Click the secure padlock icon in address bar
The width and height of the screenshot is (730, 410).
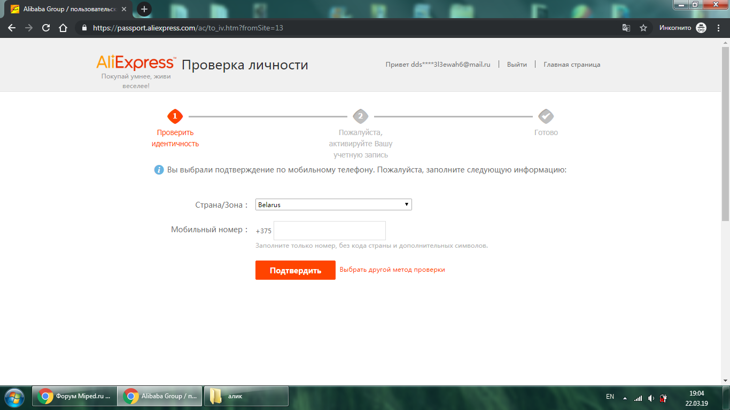[x=84, y=28]
